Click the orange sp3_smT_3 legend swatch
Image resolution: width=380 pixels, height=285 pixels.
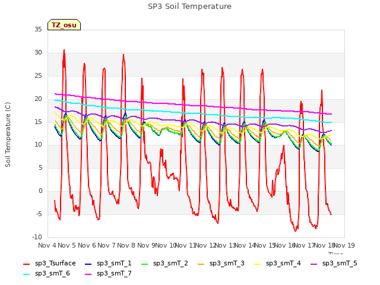(201, 264)
